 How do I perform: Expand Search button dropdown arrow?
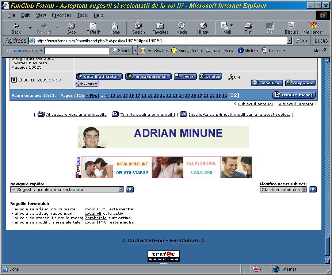point(135,51)
